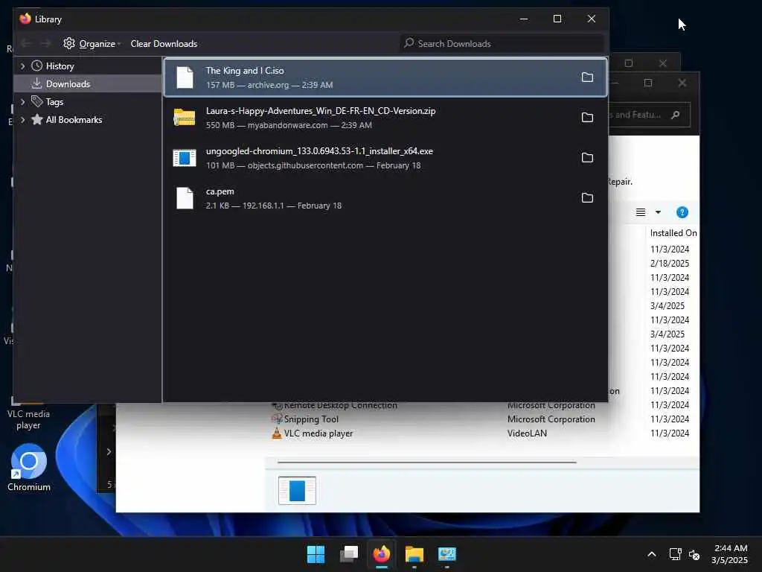The image size is (762, 572).
Task: Expand the All Bookmarks tree node
Action: 22,120
